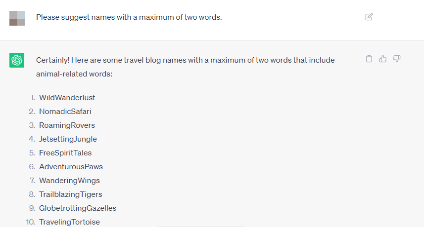Image resolution: width=424 pixels, height=227 pixels.
Task: Select the AdventurousPaws entry
Action: pyautogui.click(x=71, y=167)
